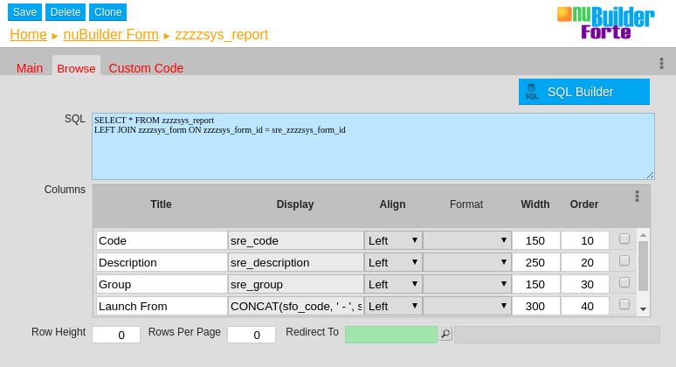This screenshot has height=367, width=676.
Task: Tick the delete checkbox for Launch From row
Action: point(624,304)
